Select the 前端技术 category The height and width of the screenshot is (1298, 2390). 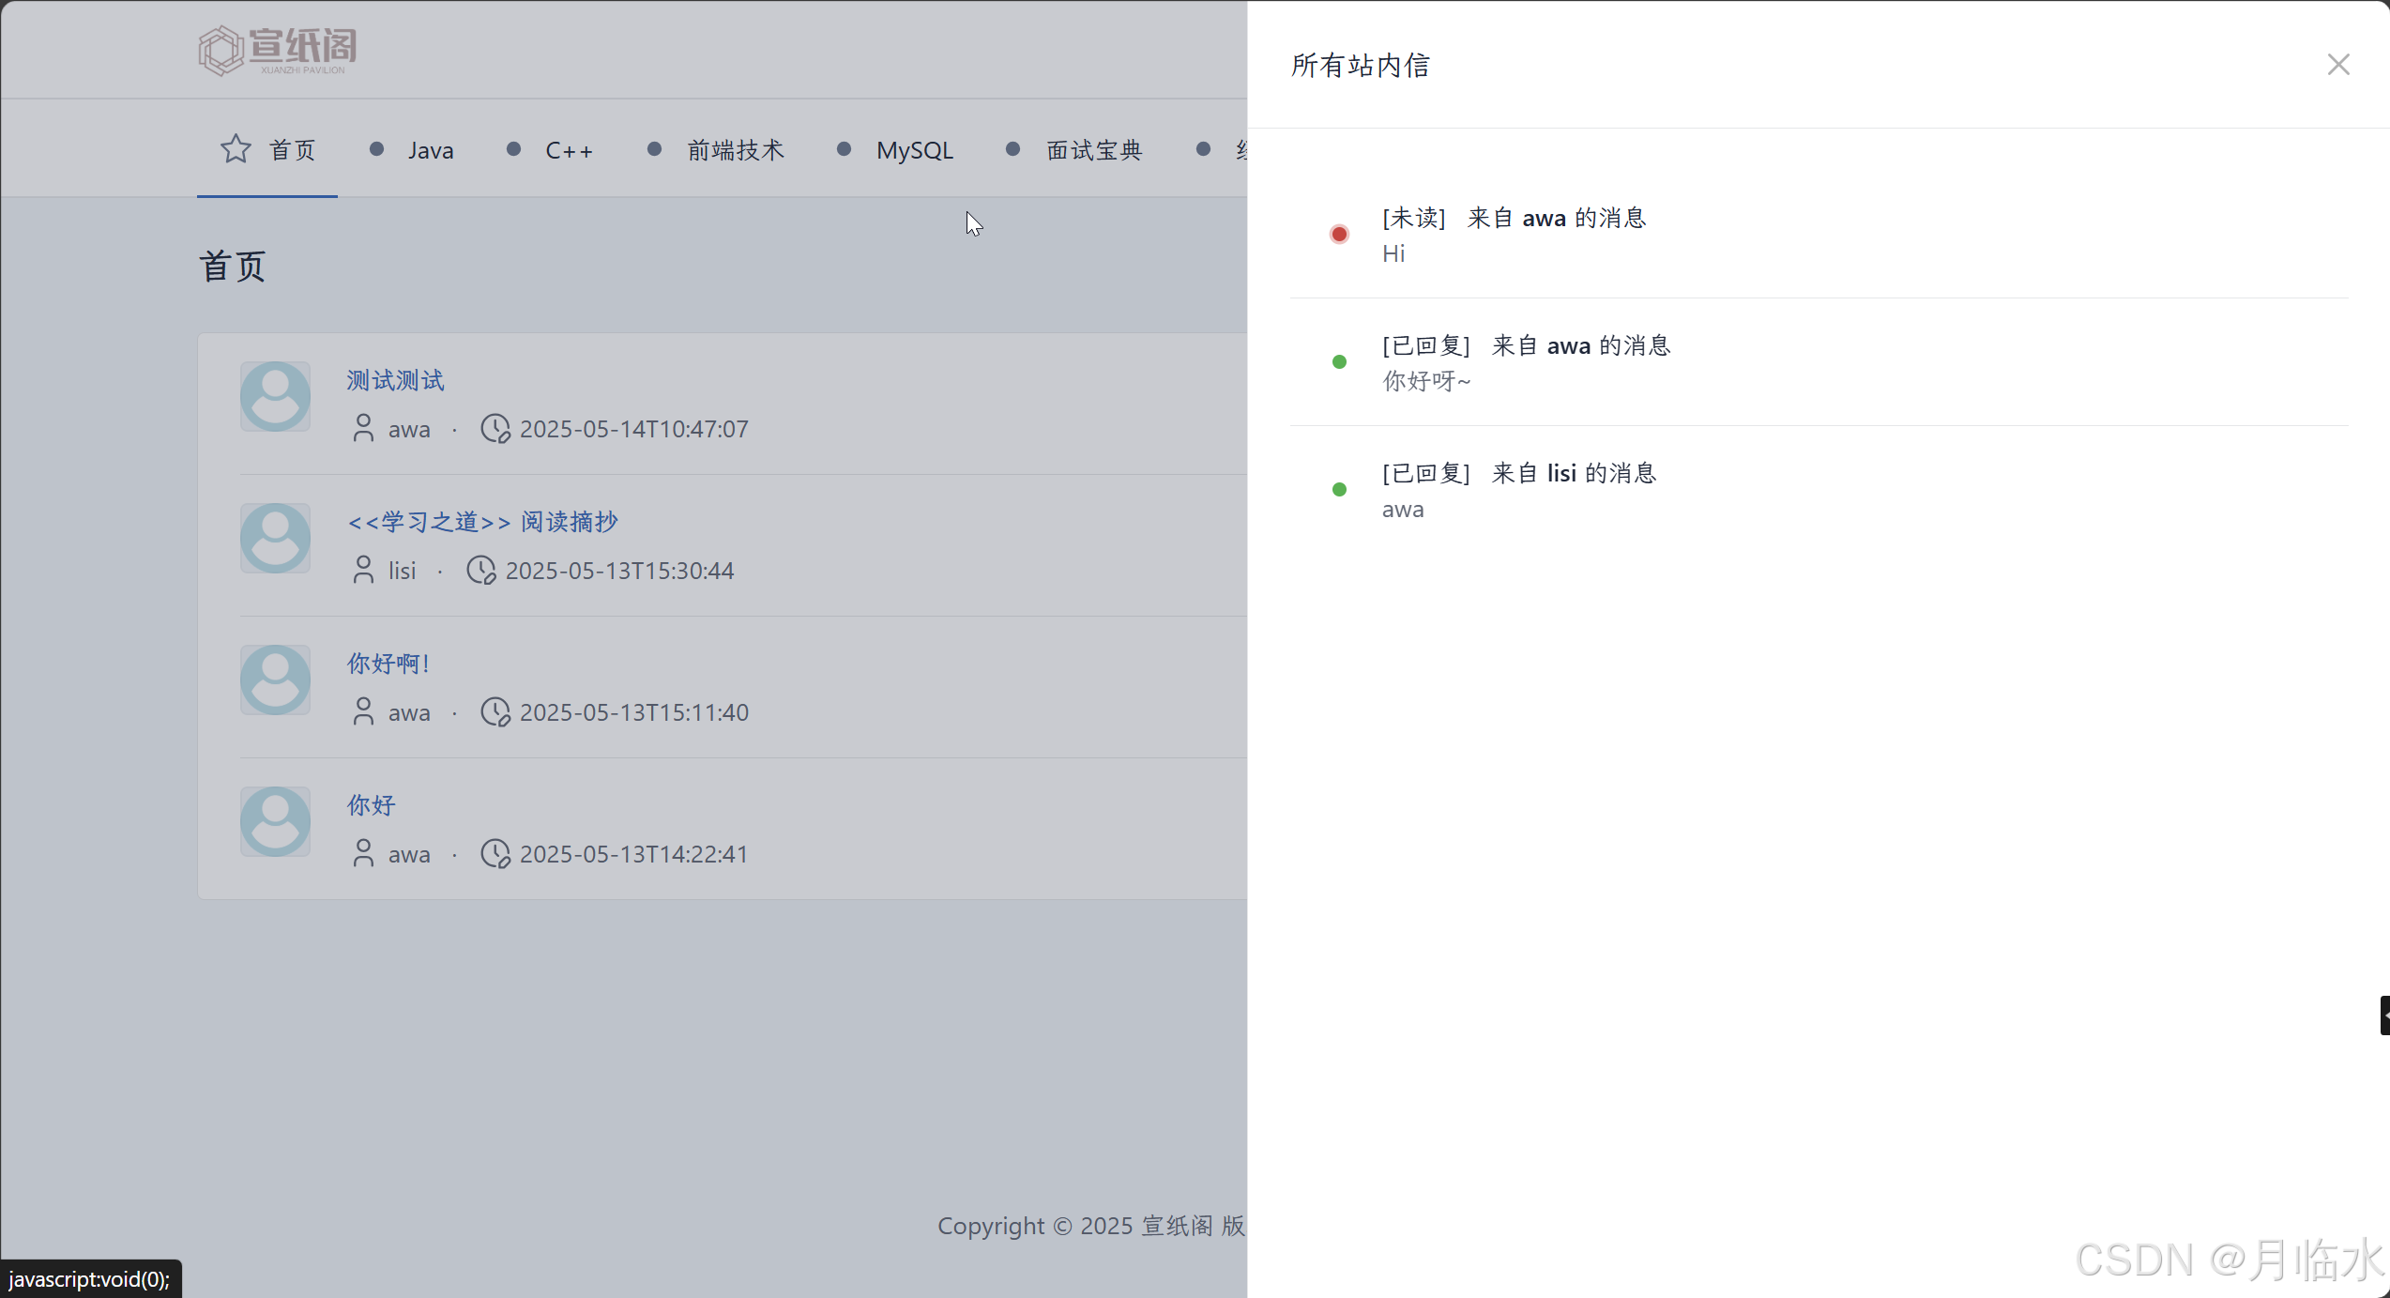point(735,150)
